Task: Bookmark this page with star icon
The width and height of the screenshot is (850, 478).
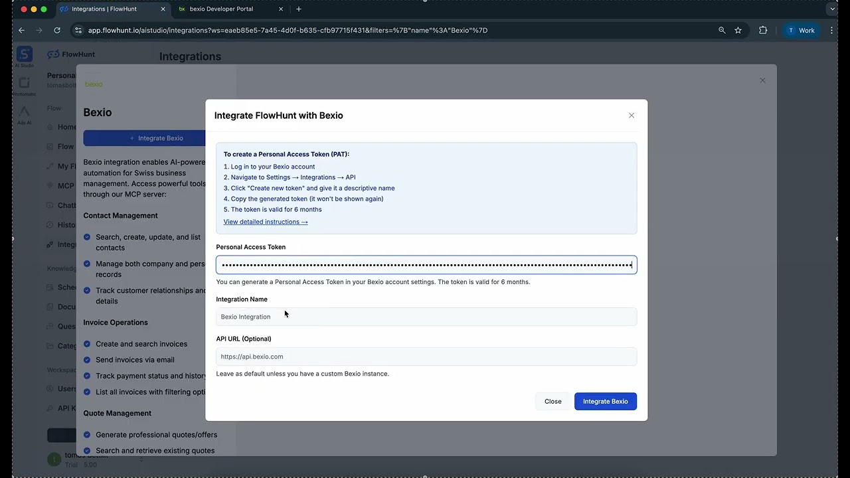Action: pyautogui.click(x=738, y=31)
